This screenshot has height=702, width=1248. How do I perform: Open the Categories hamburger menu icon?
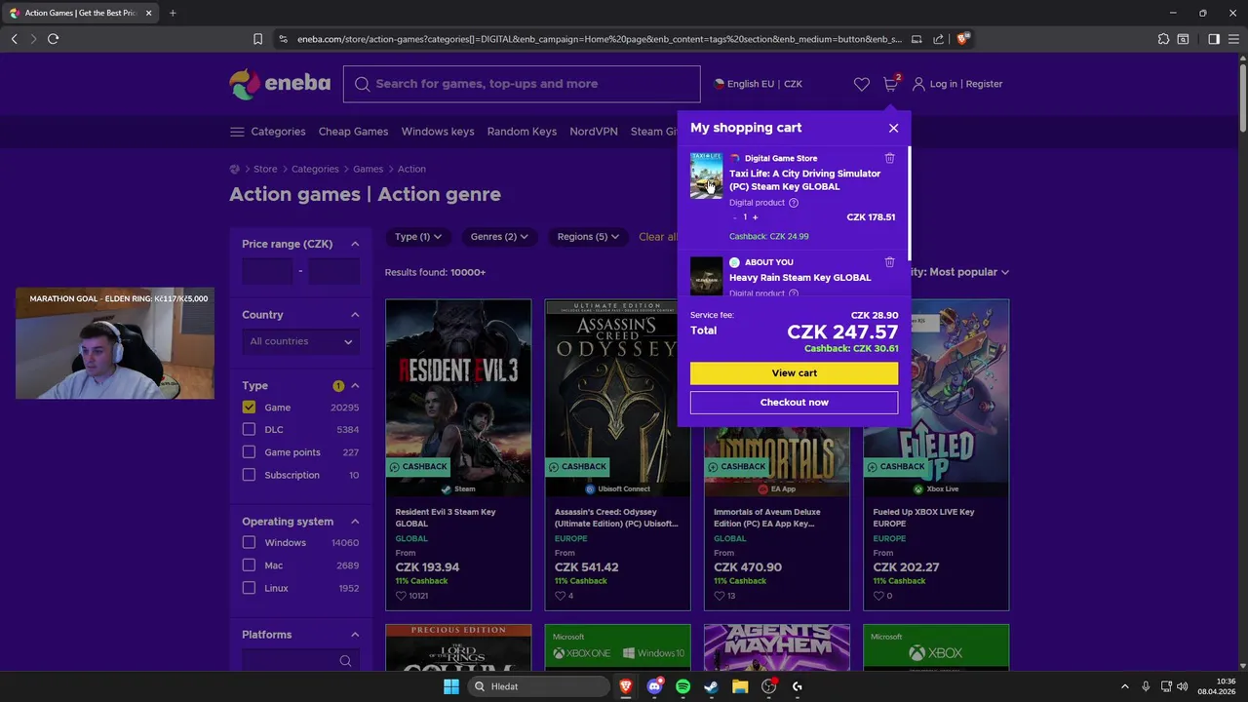pos(237,132)
